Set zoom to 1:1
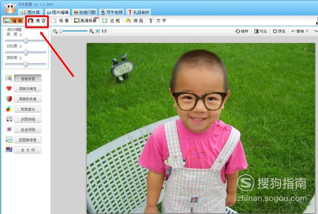 104,31
